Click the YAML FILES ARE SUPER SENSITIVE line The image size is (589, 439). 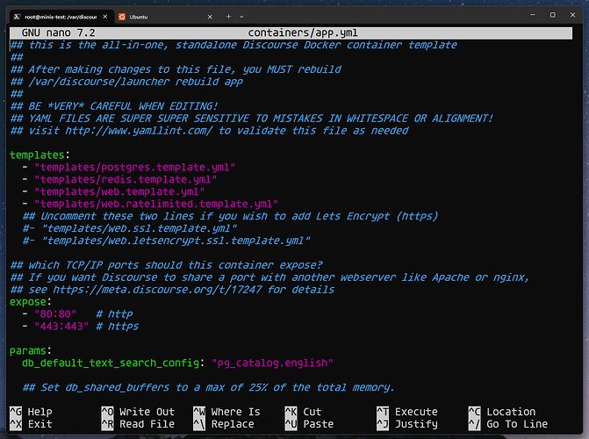click(251, 119)
